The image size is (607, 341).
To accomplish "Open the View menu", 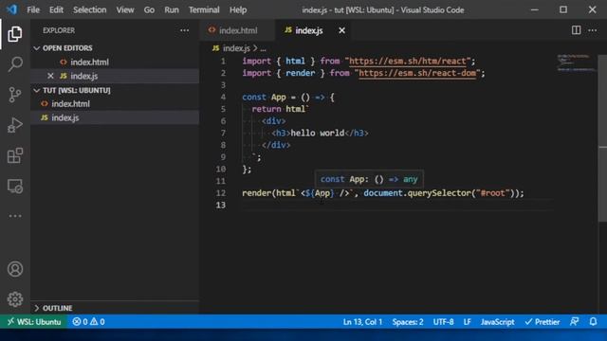I will 125,9.
